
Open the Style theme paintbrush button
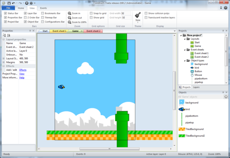coord(138,16)
